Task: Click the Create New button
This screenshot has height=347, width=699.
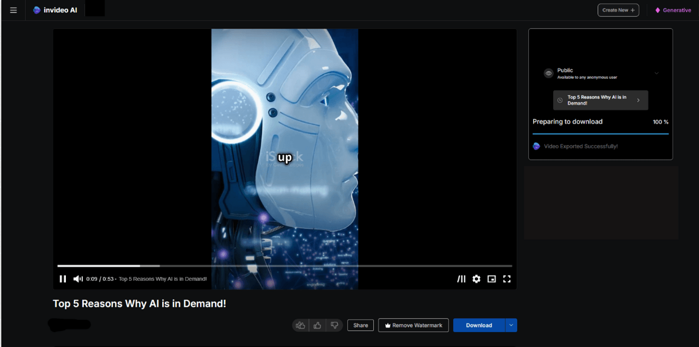Action: 618,9
